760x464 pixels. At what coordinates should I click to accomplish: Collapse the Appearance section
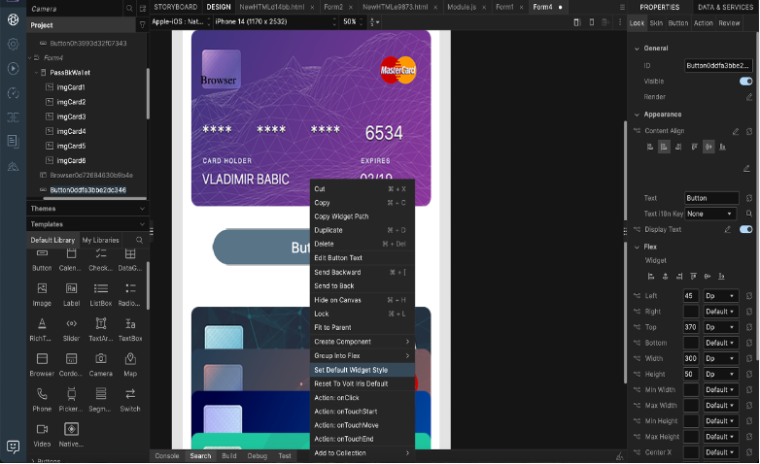(x=637, y=115)
